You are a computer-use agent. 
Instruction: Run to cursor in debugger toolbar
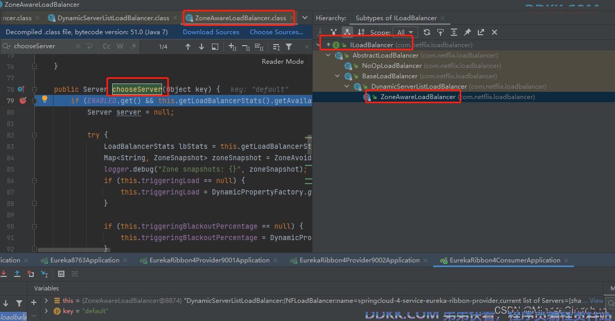pyautogui.click(x=44, y=274)
